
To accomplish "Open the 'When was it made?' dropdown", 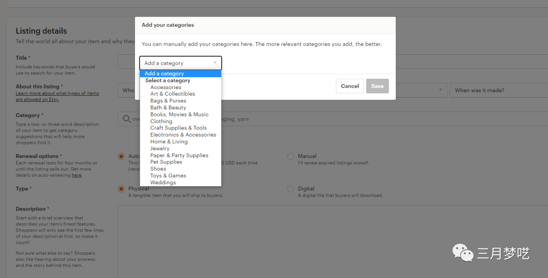I will pyautogui.click(x=499, y=90).
